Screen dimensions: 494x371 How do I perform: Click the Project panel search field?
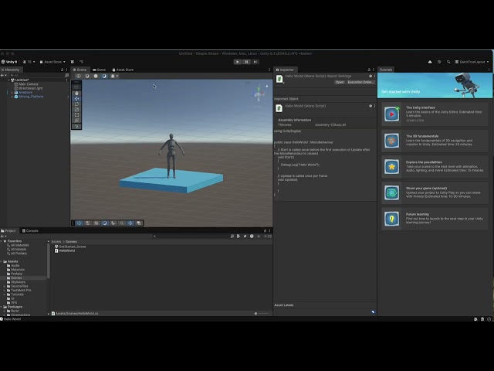[191, 236]
